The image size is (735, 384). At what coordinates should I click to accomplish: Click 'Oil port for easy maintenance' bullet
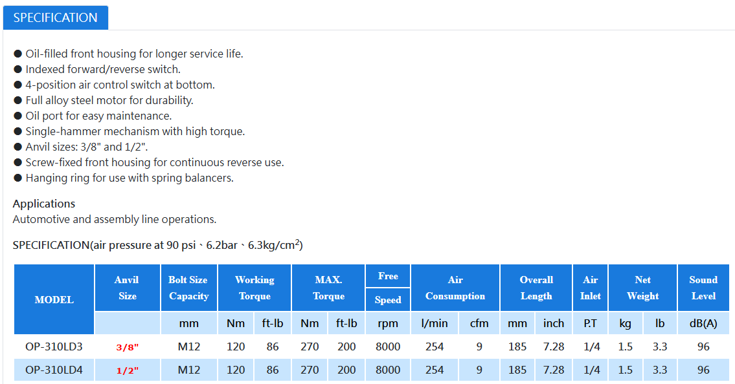point(93,116)
